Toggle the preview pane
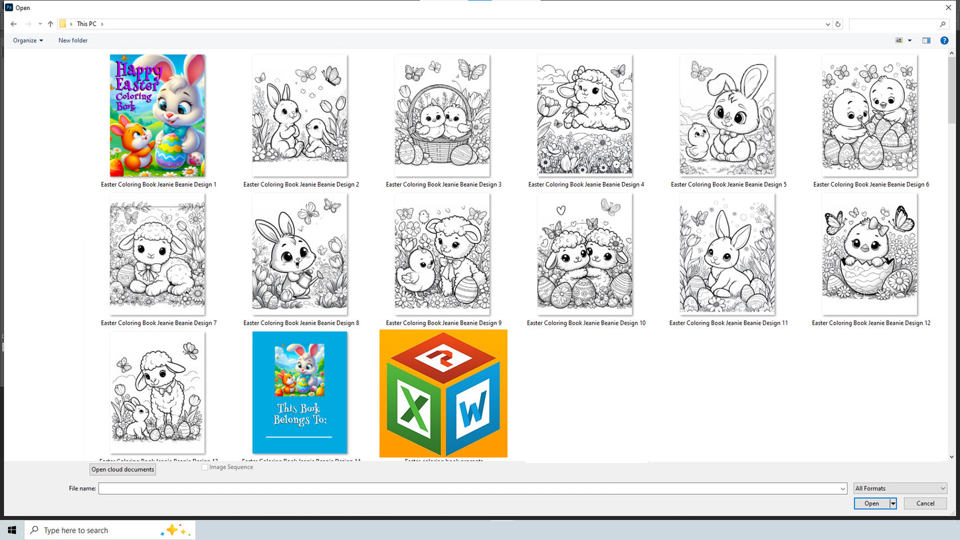 (x=926, y=41)
